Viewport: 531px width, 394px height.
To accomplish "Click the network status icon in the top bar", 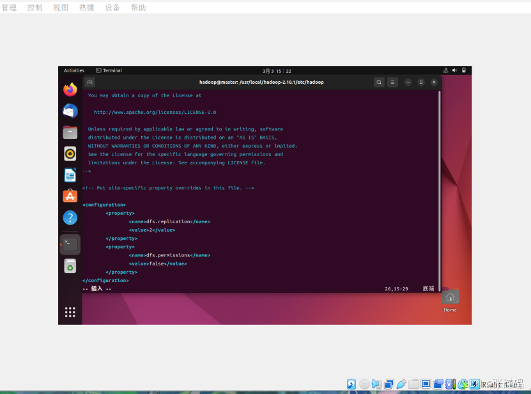I will click(x=445, y=70).
